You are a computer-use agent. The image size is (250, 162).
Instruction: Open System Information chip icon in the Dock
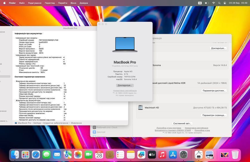pyautogui.click(x=199, y=155)
